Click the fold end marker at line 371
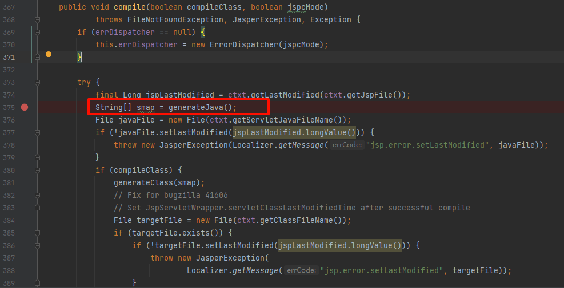 pos(38,57)
